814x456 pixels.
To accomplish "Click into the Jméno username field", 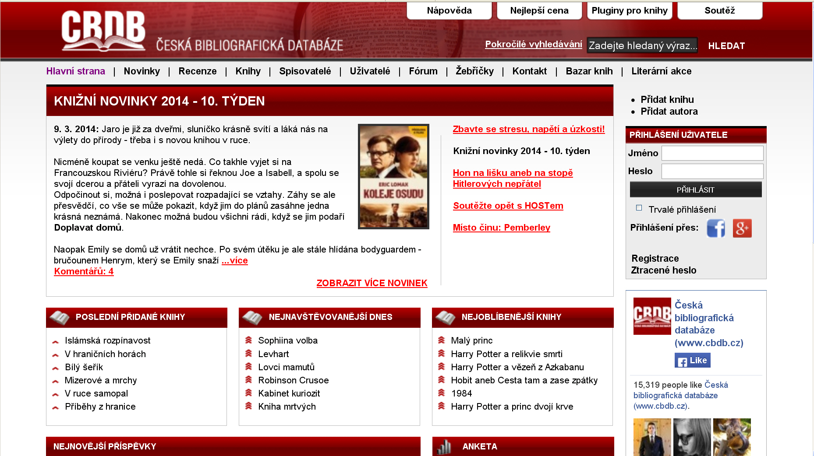I will [x=712, y=153].
